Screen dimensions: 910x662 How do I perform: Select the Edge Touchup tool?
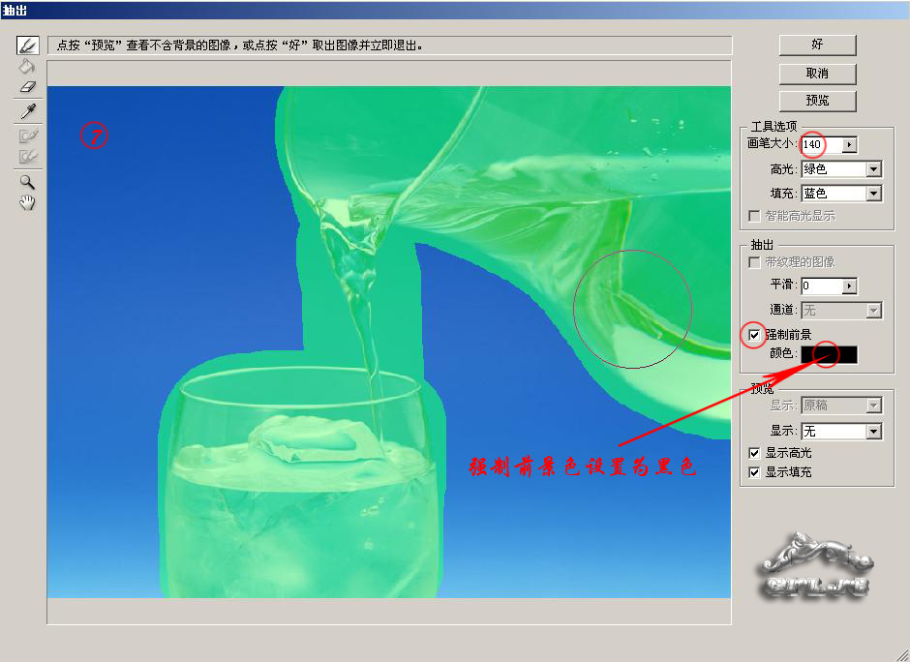pos(28,156)
